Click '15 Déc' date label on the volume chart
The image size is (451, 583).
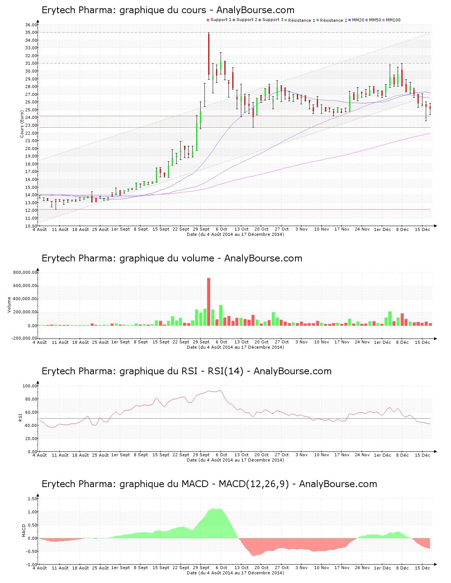tap(422, 342)
